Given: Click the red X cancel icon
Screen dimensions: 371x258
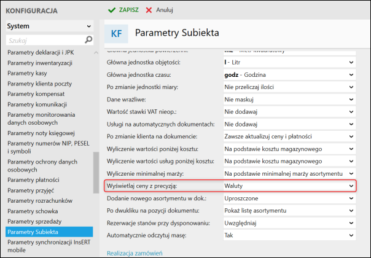Looking at the screenshot, I should 149,10.
